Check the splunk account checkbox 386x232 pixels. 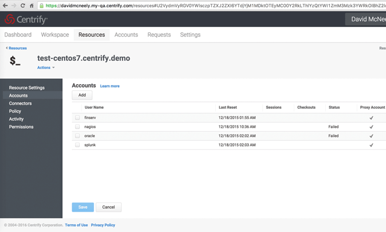(77, 145)
